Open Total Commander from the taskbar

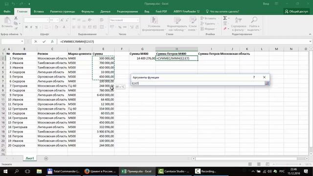click(x=64, y=171)
